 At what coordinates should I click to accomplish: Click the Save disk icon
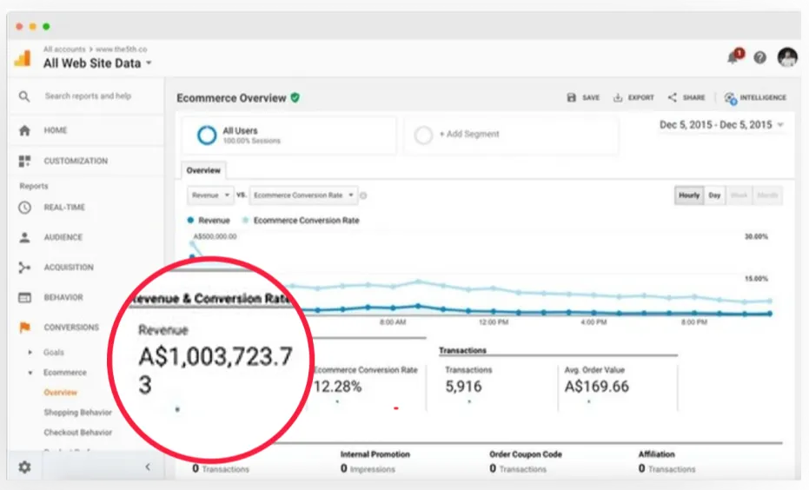click(571, 97)
